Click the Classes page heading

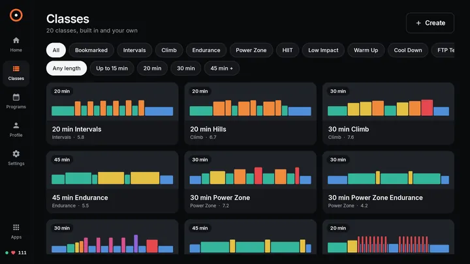(68, 19)
